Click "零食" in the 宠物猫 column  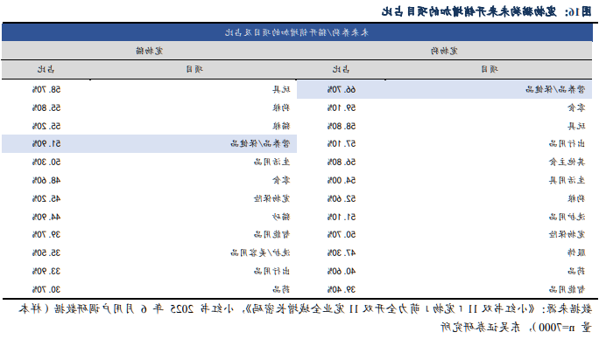pyautogui.click(x=281, y=180)
